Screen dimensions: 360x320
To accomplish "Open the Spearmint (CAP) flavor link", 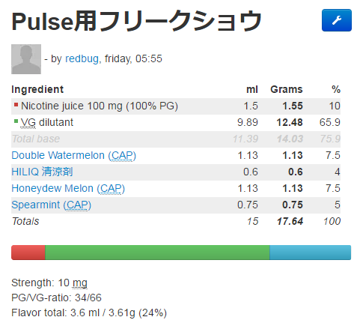I will pyautogui.click(x=52, y=205).
